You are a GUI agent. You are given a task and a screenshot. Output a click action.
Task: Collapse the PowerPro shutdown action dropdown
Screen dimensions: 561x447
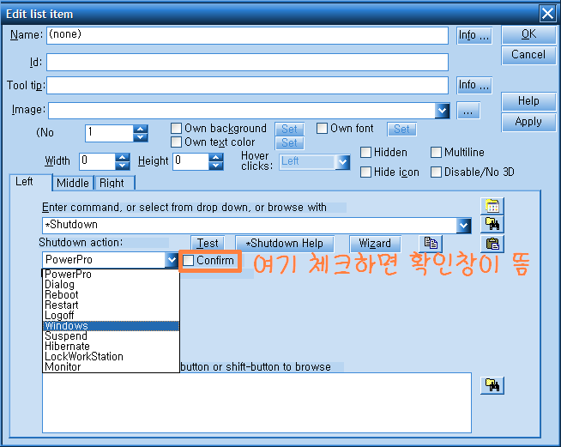pos(172,260)
